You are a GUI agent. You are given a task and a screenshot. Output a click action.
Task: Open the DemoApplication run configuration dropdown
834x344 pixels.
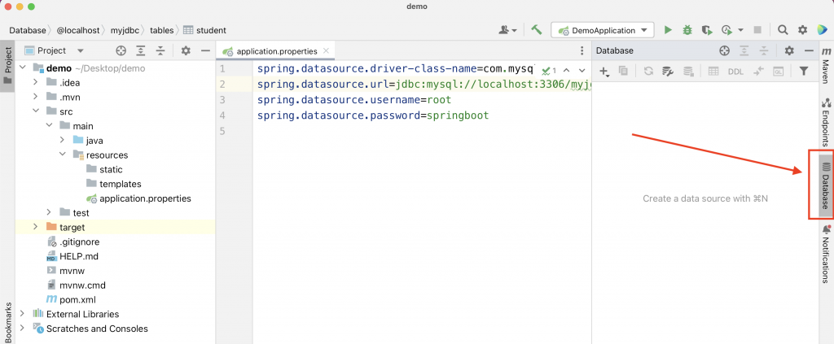click(602, 30)
